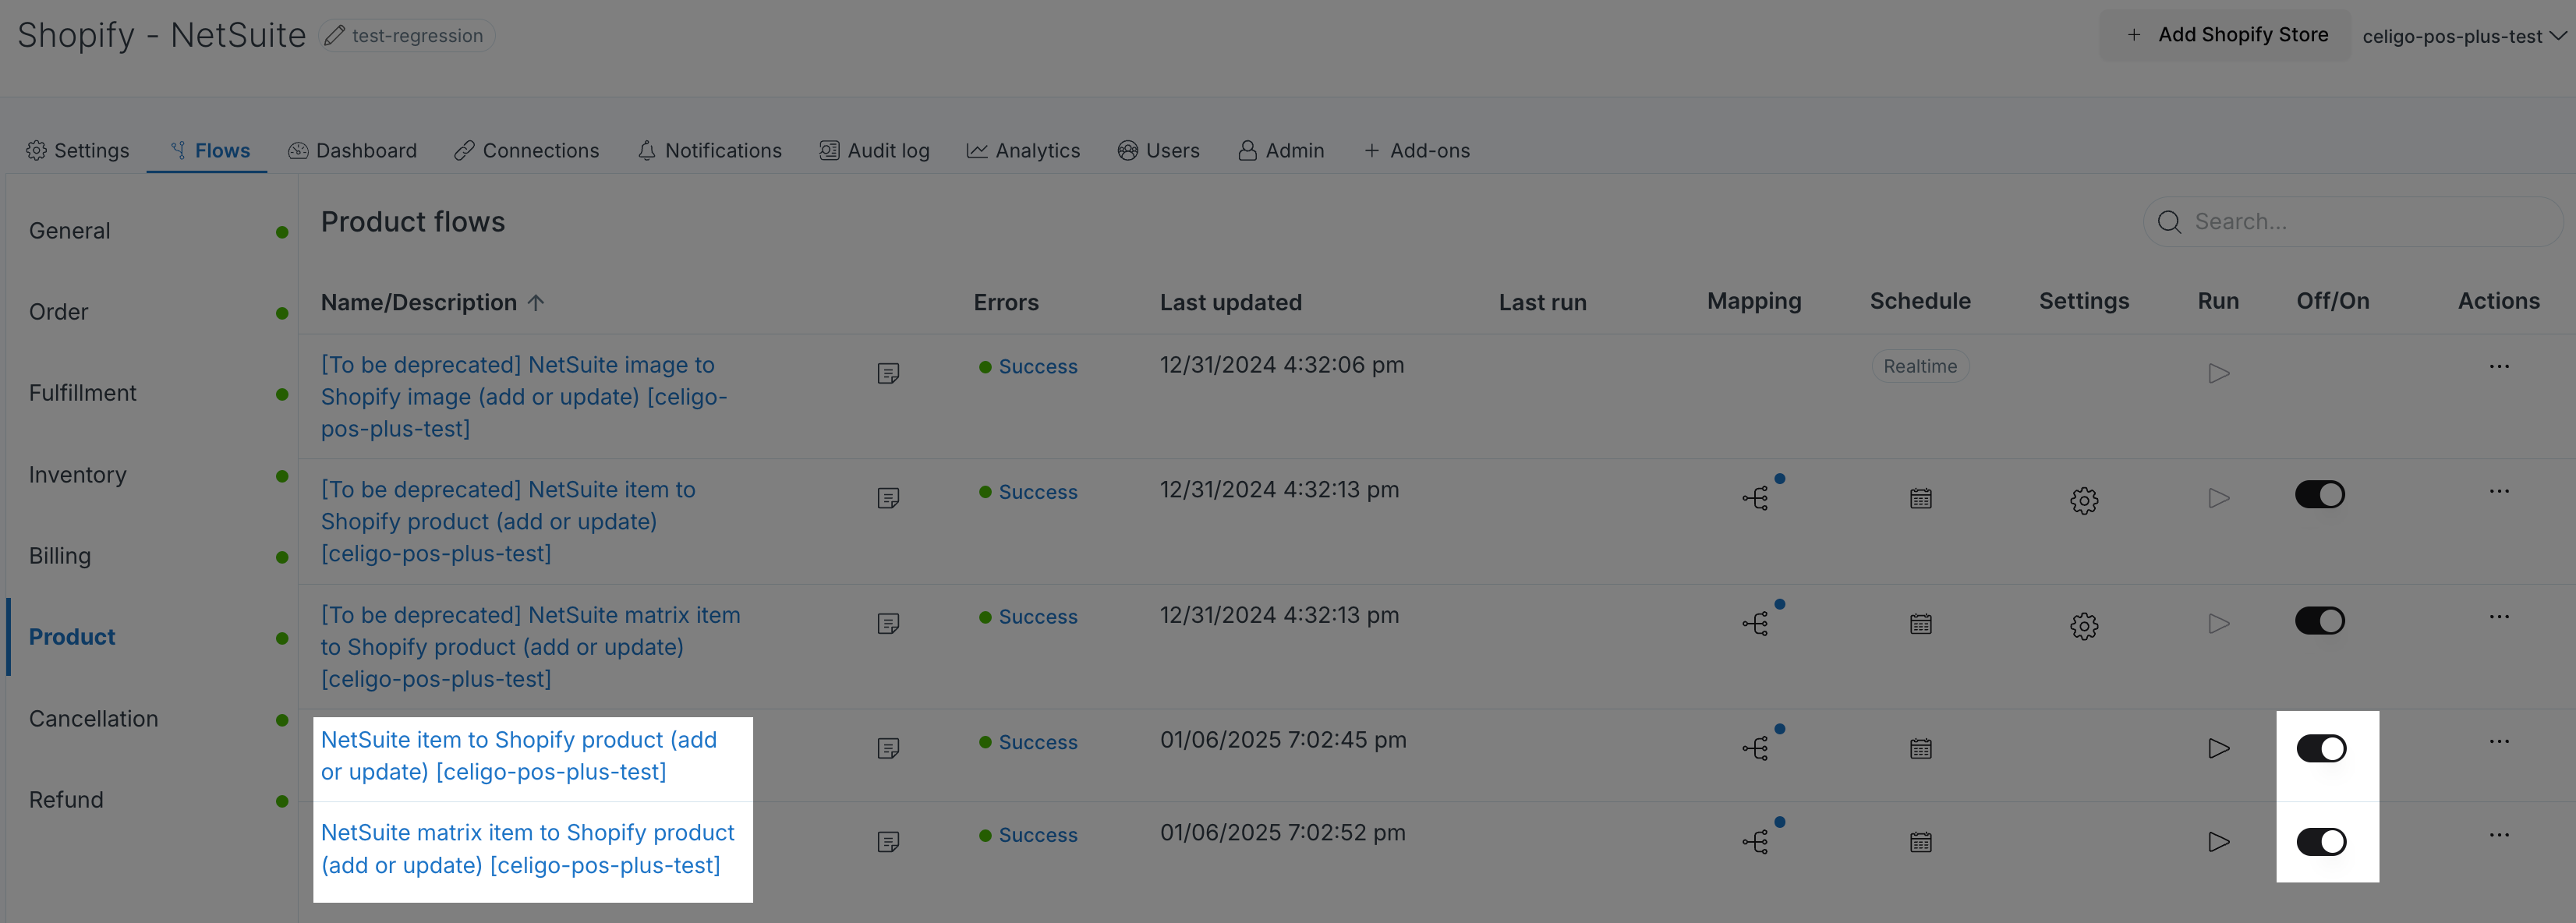Viewport: 2576px width, 923px height.
Task: Open the Audit log tab
Action: point(874,151)
